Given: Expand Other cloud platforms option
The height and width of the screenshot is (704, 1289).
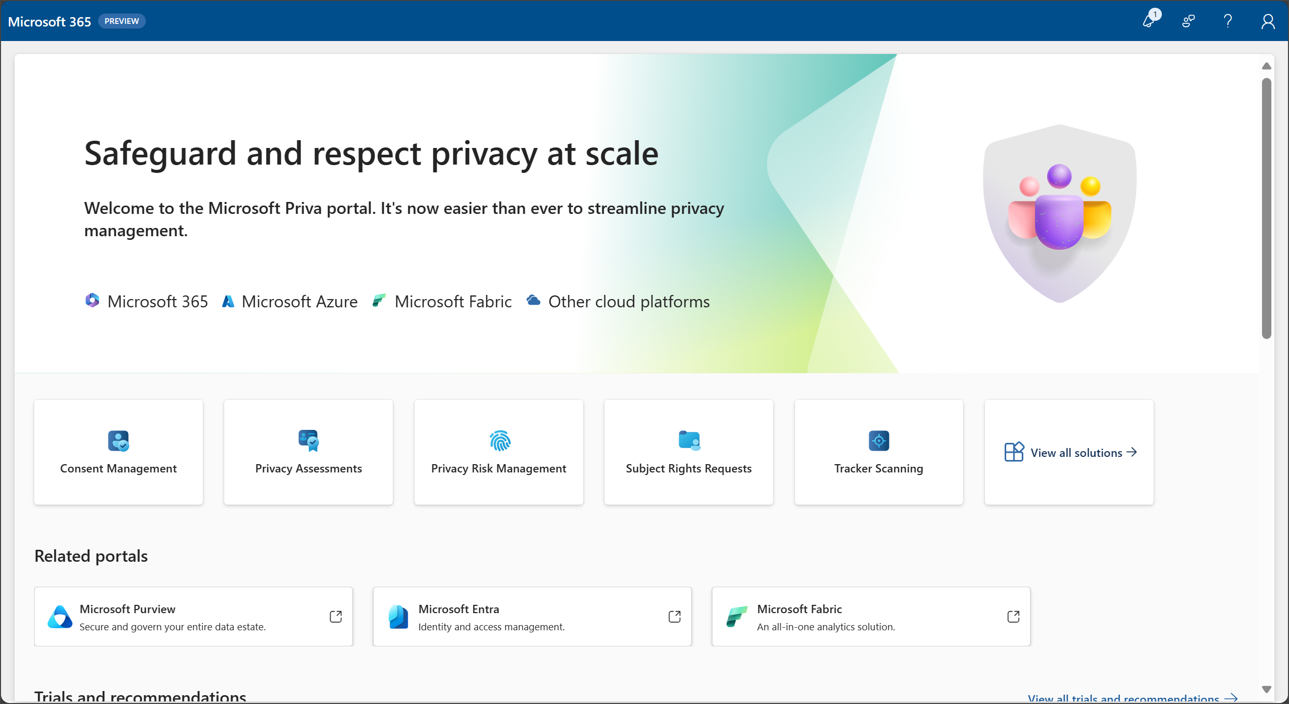Looking at the screenshot, I should (618, 301).
